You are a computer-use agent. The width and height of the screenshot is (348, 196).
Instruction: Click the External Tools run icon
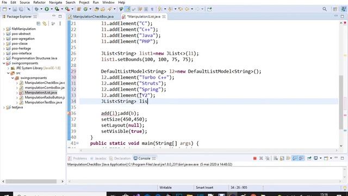67,9
